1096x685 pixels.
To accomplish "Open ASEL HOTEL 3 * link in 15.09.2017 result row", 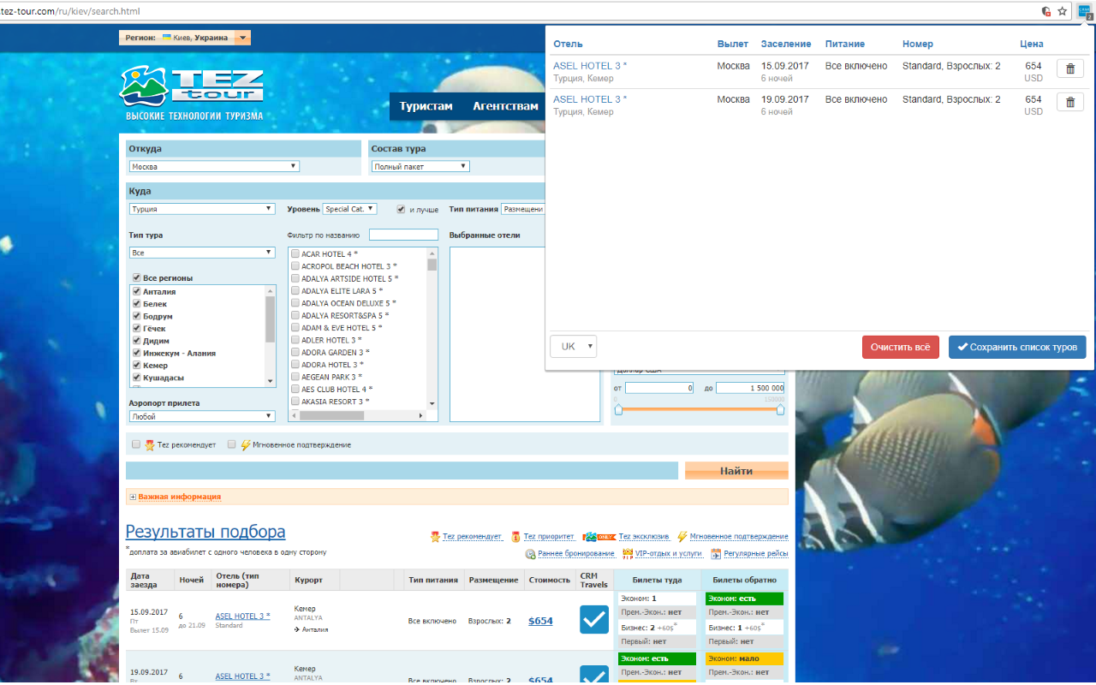I will point(242,616).
